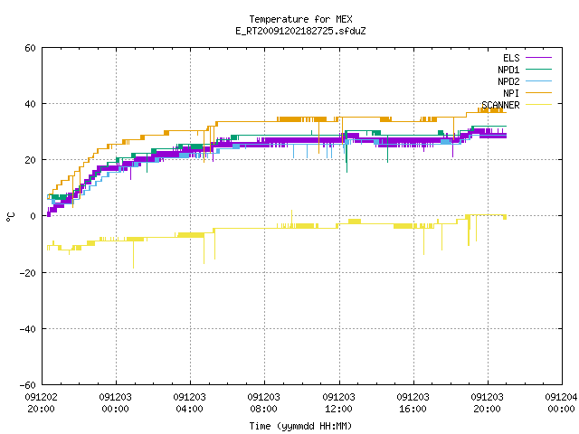Image resolution: width=579 pixels, height=434 pixels.
Task: Click the NPI legend label
Action: pyautogui.click(x=511, y=93)
